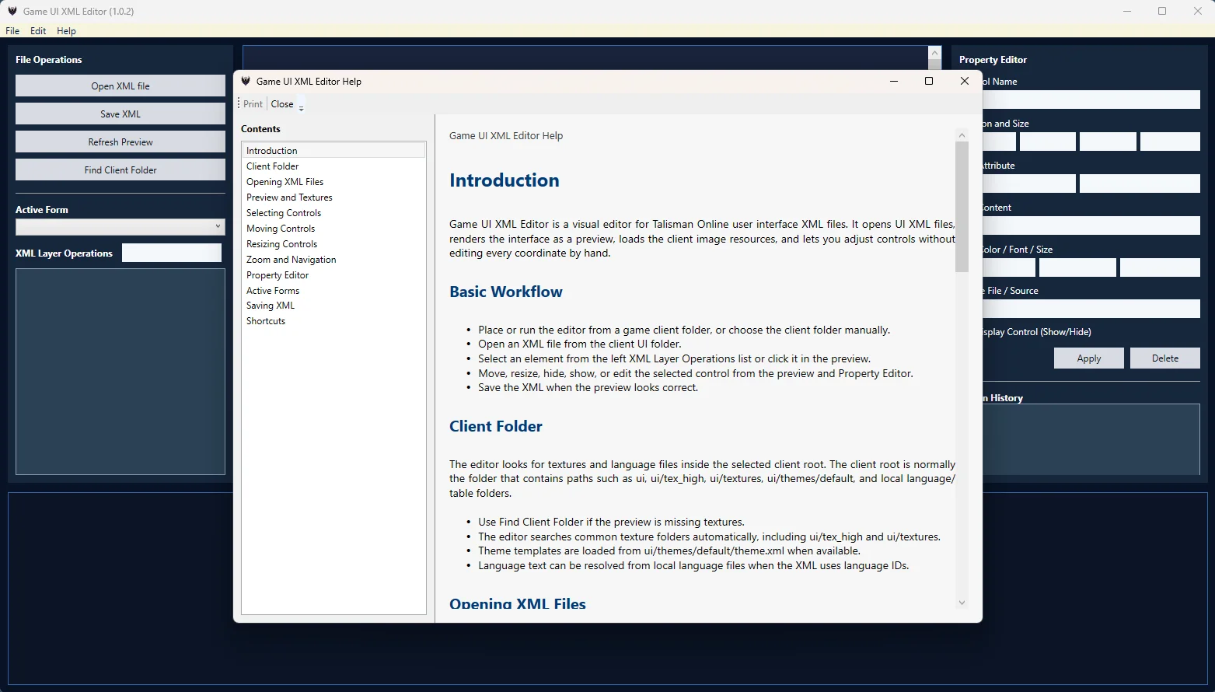Screen dimensions: 1215x692
Task: Close the Help window
Action: tap(965, 81)
